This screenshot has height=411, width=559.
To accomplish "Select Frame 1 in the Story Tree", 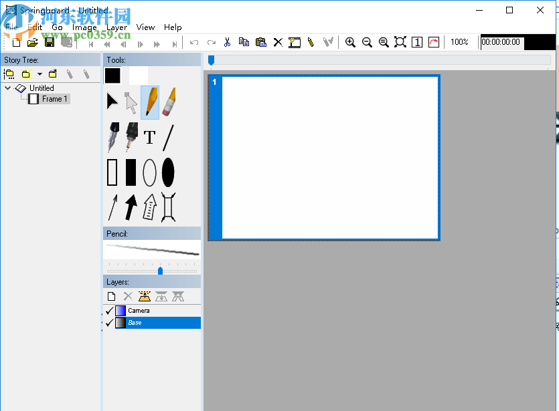I will (54, 99).
